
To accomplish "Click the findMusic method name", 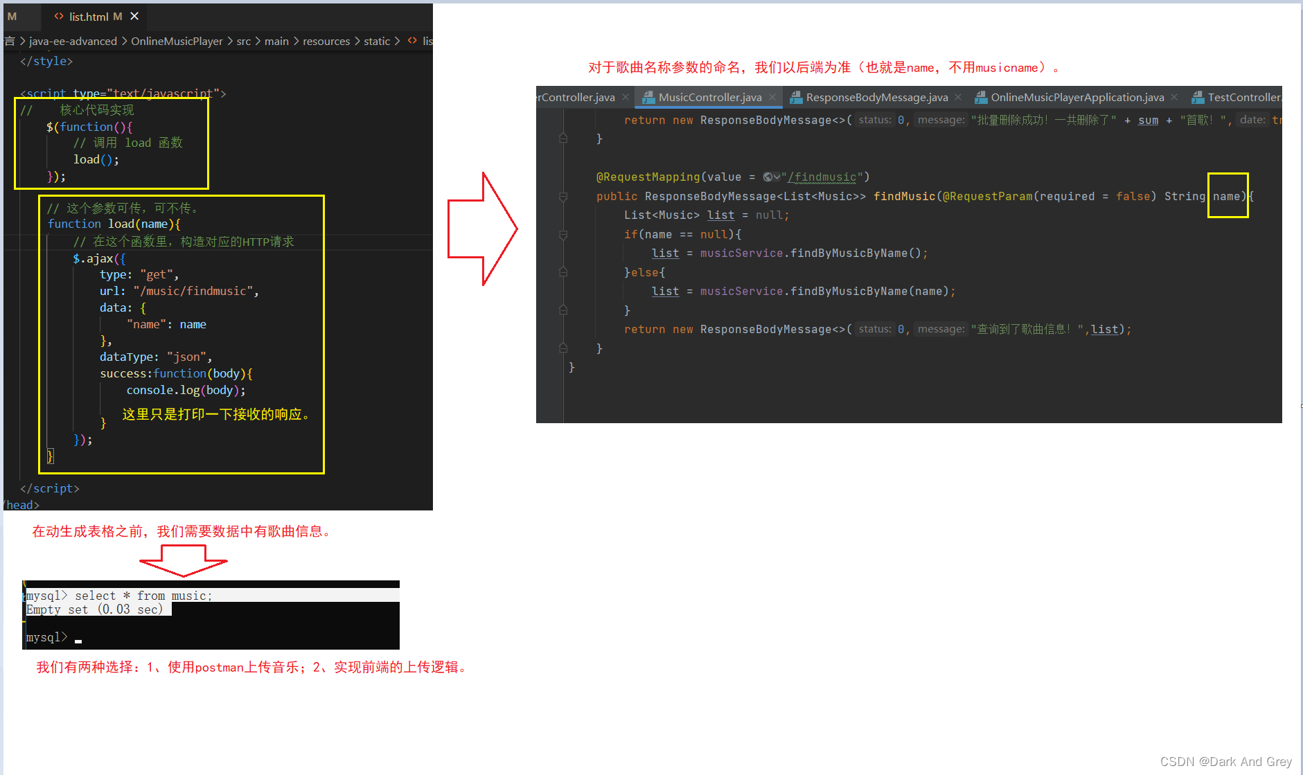I will click(904, 197).
